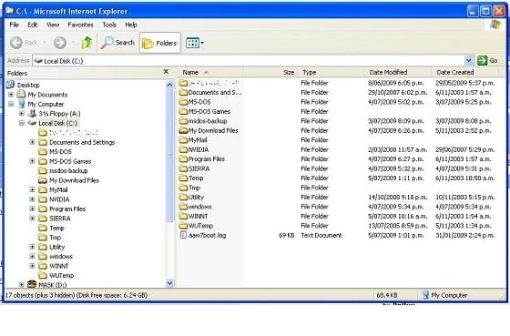Close the Folders pane
Screen dimensions: 510x336
[166, 72]
